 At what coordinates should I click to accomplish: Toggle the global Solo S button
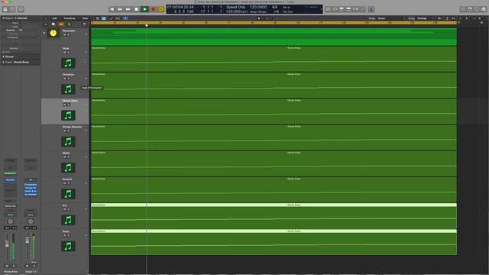(70, 24)
